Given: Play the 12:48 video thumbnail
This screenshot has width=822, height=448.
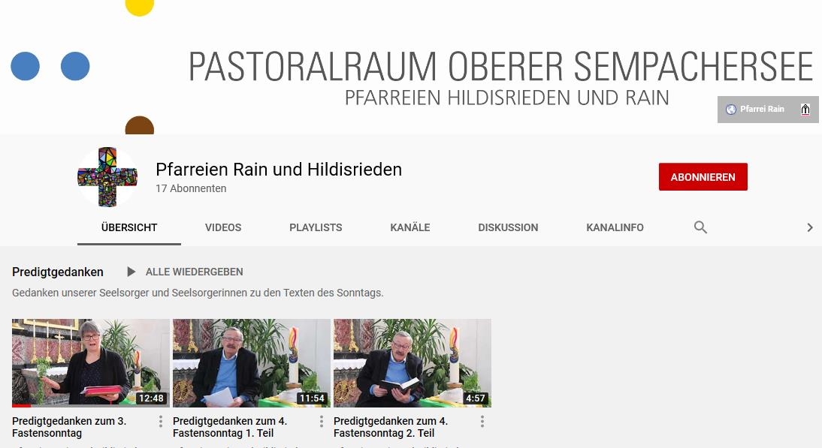Looking at the screenshot, I should click(x=91, y=362).
